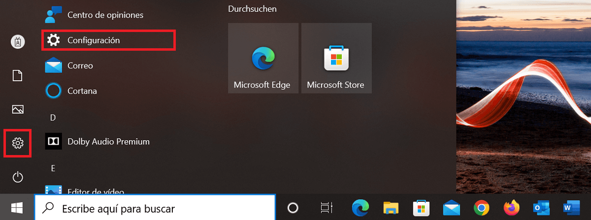Open Pictures from Start sidebar
The height and width of the screenshot is (220, 591).
[x=18, y=109]
